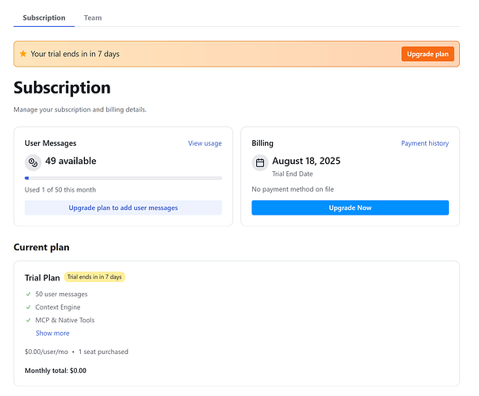Click the 'MCP & Native Tools' feature text
This screenshot has width=479, height=396.
pos(65,320)
